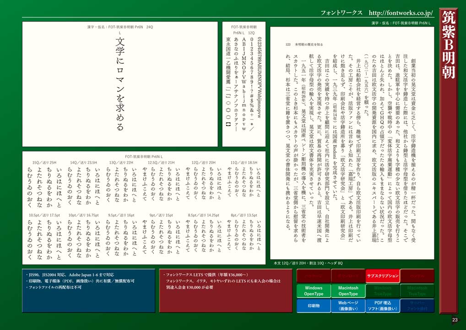Click the フォントワークス header text

341,13
